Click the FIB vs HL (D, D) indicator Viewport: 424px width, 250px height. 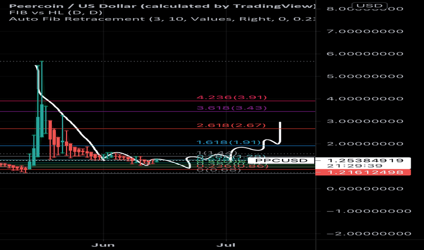coord(56,12)
